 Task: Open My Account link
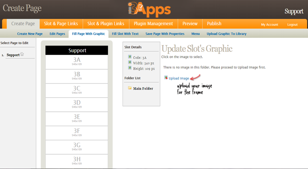click(x=269, y=24)
